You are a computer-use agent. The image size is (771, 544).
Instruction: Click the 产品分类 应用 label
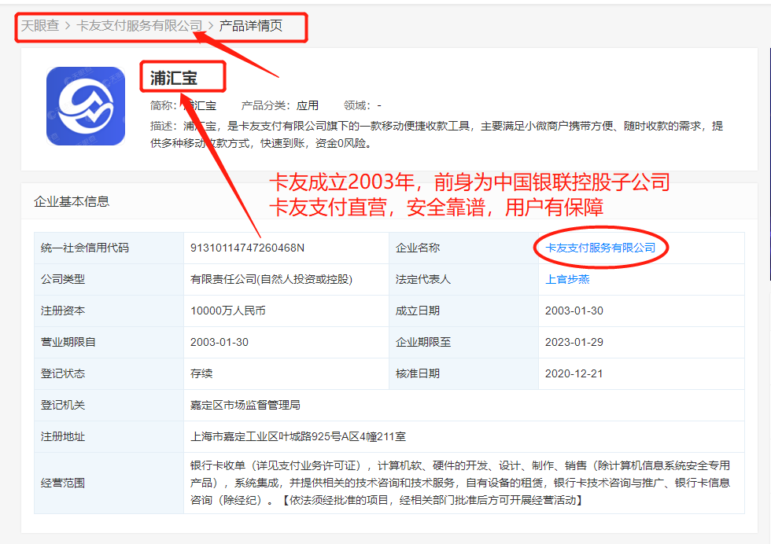pyautogui.click(x=280, y=105)
